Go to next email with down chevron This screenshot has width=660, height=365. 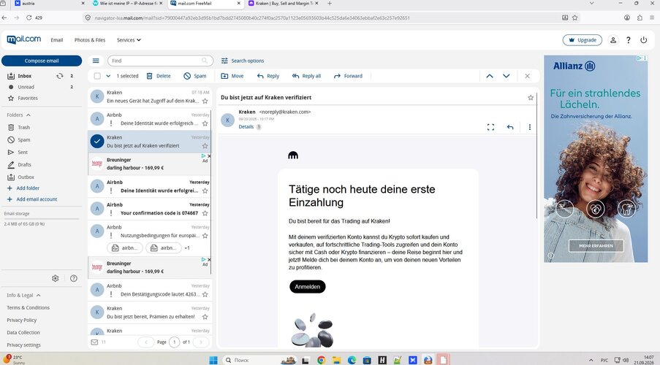pos(507,76)
